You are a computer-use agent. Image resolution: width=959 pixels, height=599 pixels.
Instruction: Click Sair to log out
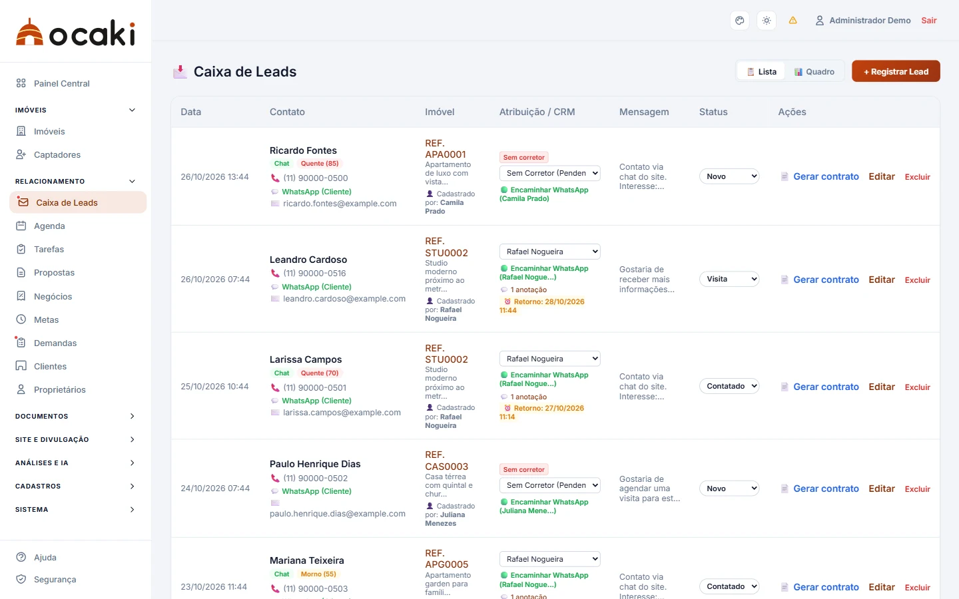coord(929,21)
